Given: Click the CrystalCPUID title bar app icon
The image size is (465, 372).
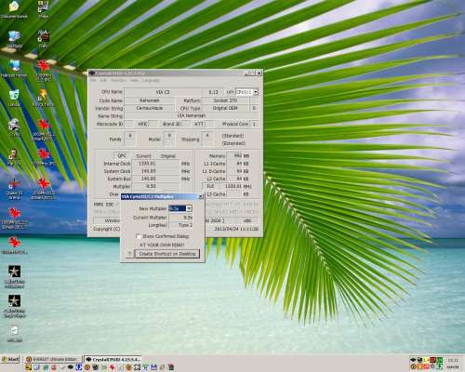Looking at the screenshot, I should pyautogui.click(x=92, y=73).
